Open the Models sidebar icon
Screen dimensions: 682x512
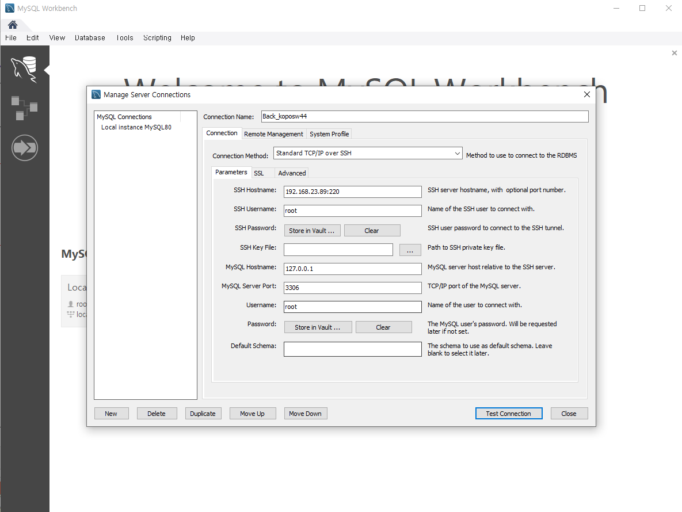click(x=24, y=108)
